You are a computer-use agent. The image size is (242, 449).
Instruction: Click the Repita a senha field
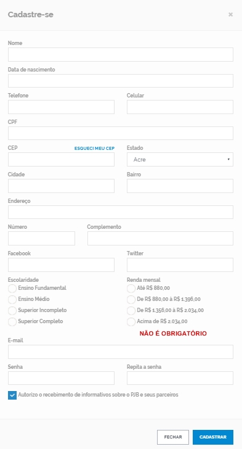[180, 378]
